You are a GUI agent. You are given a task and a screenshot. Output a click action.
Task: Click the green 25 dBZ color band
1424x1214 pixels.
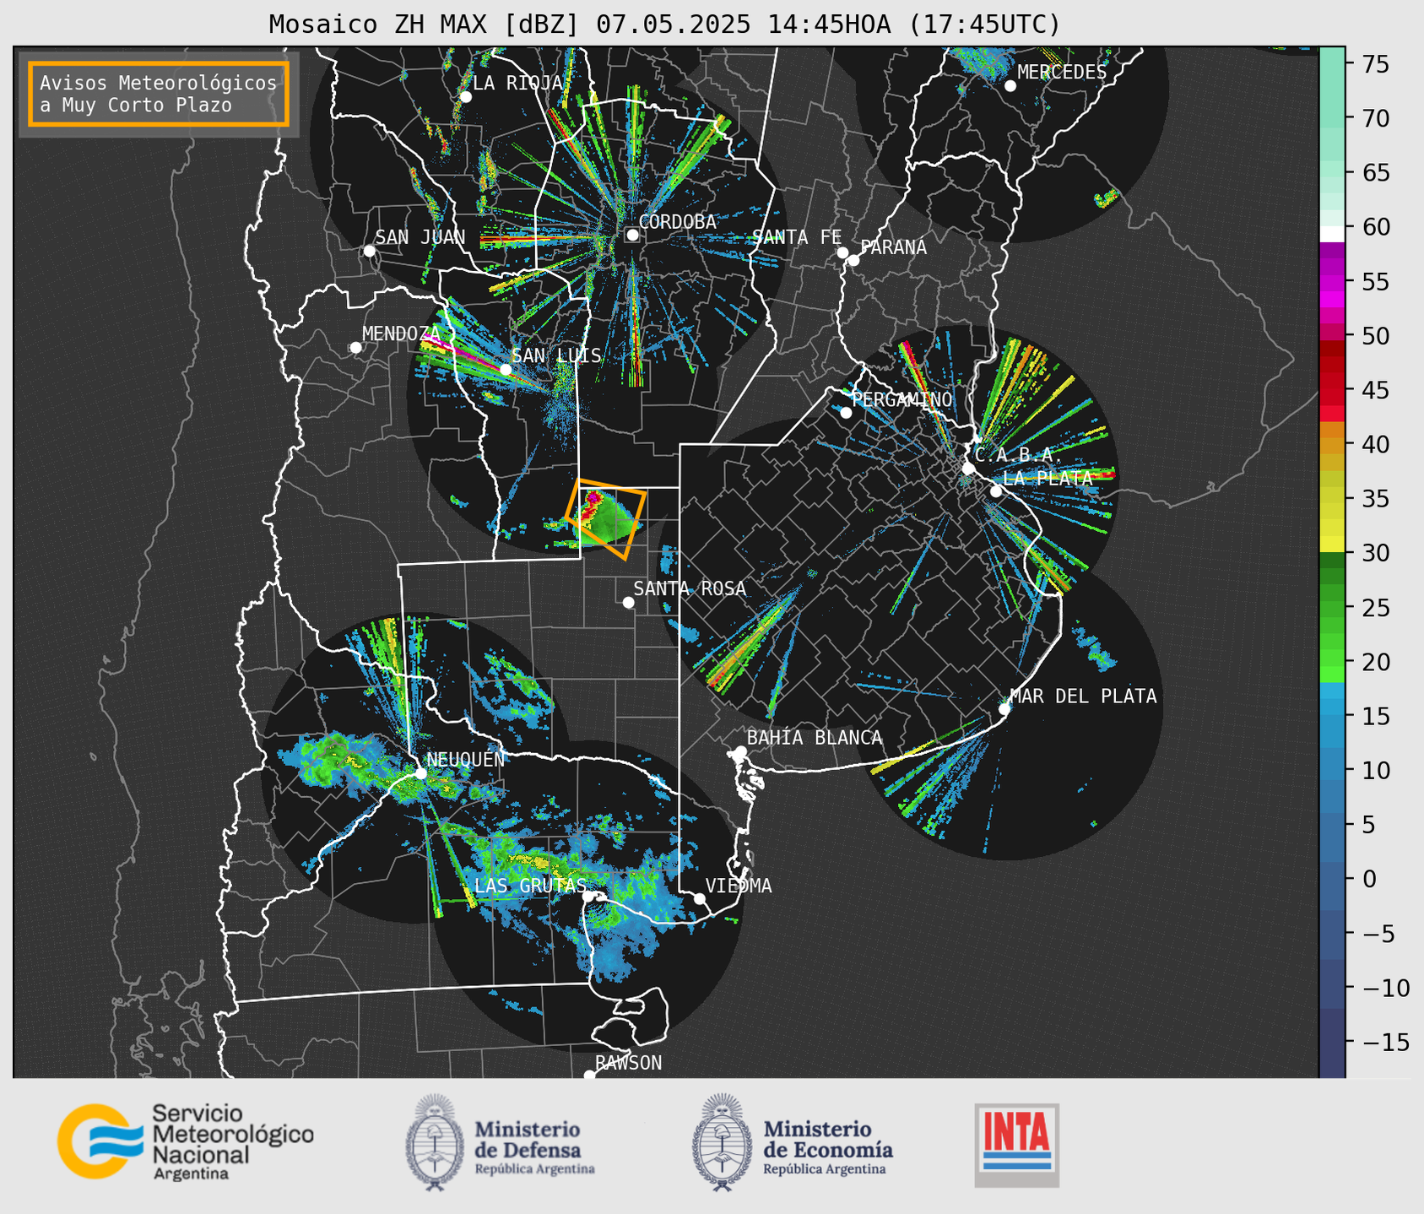[x=1332, y=608]
